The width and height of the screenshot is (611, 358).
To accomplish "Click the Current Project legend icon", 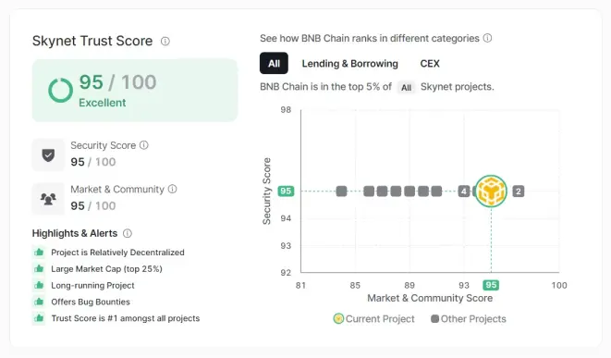I will [x=338, y=318].
